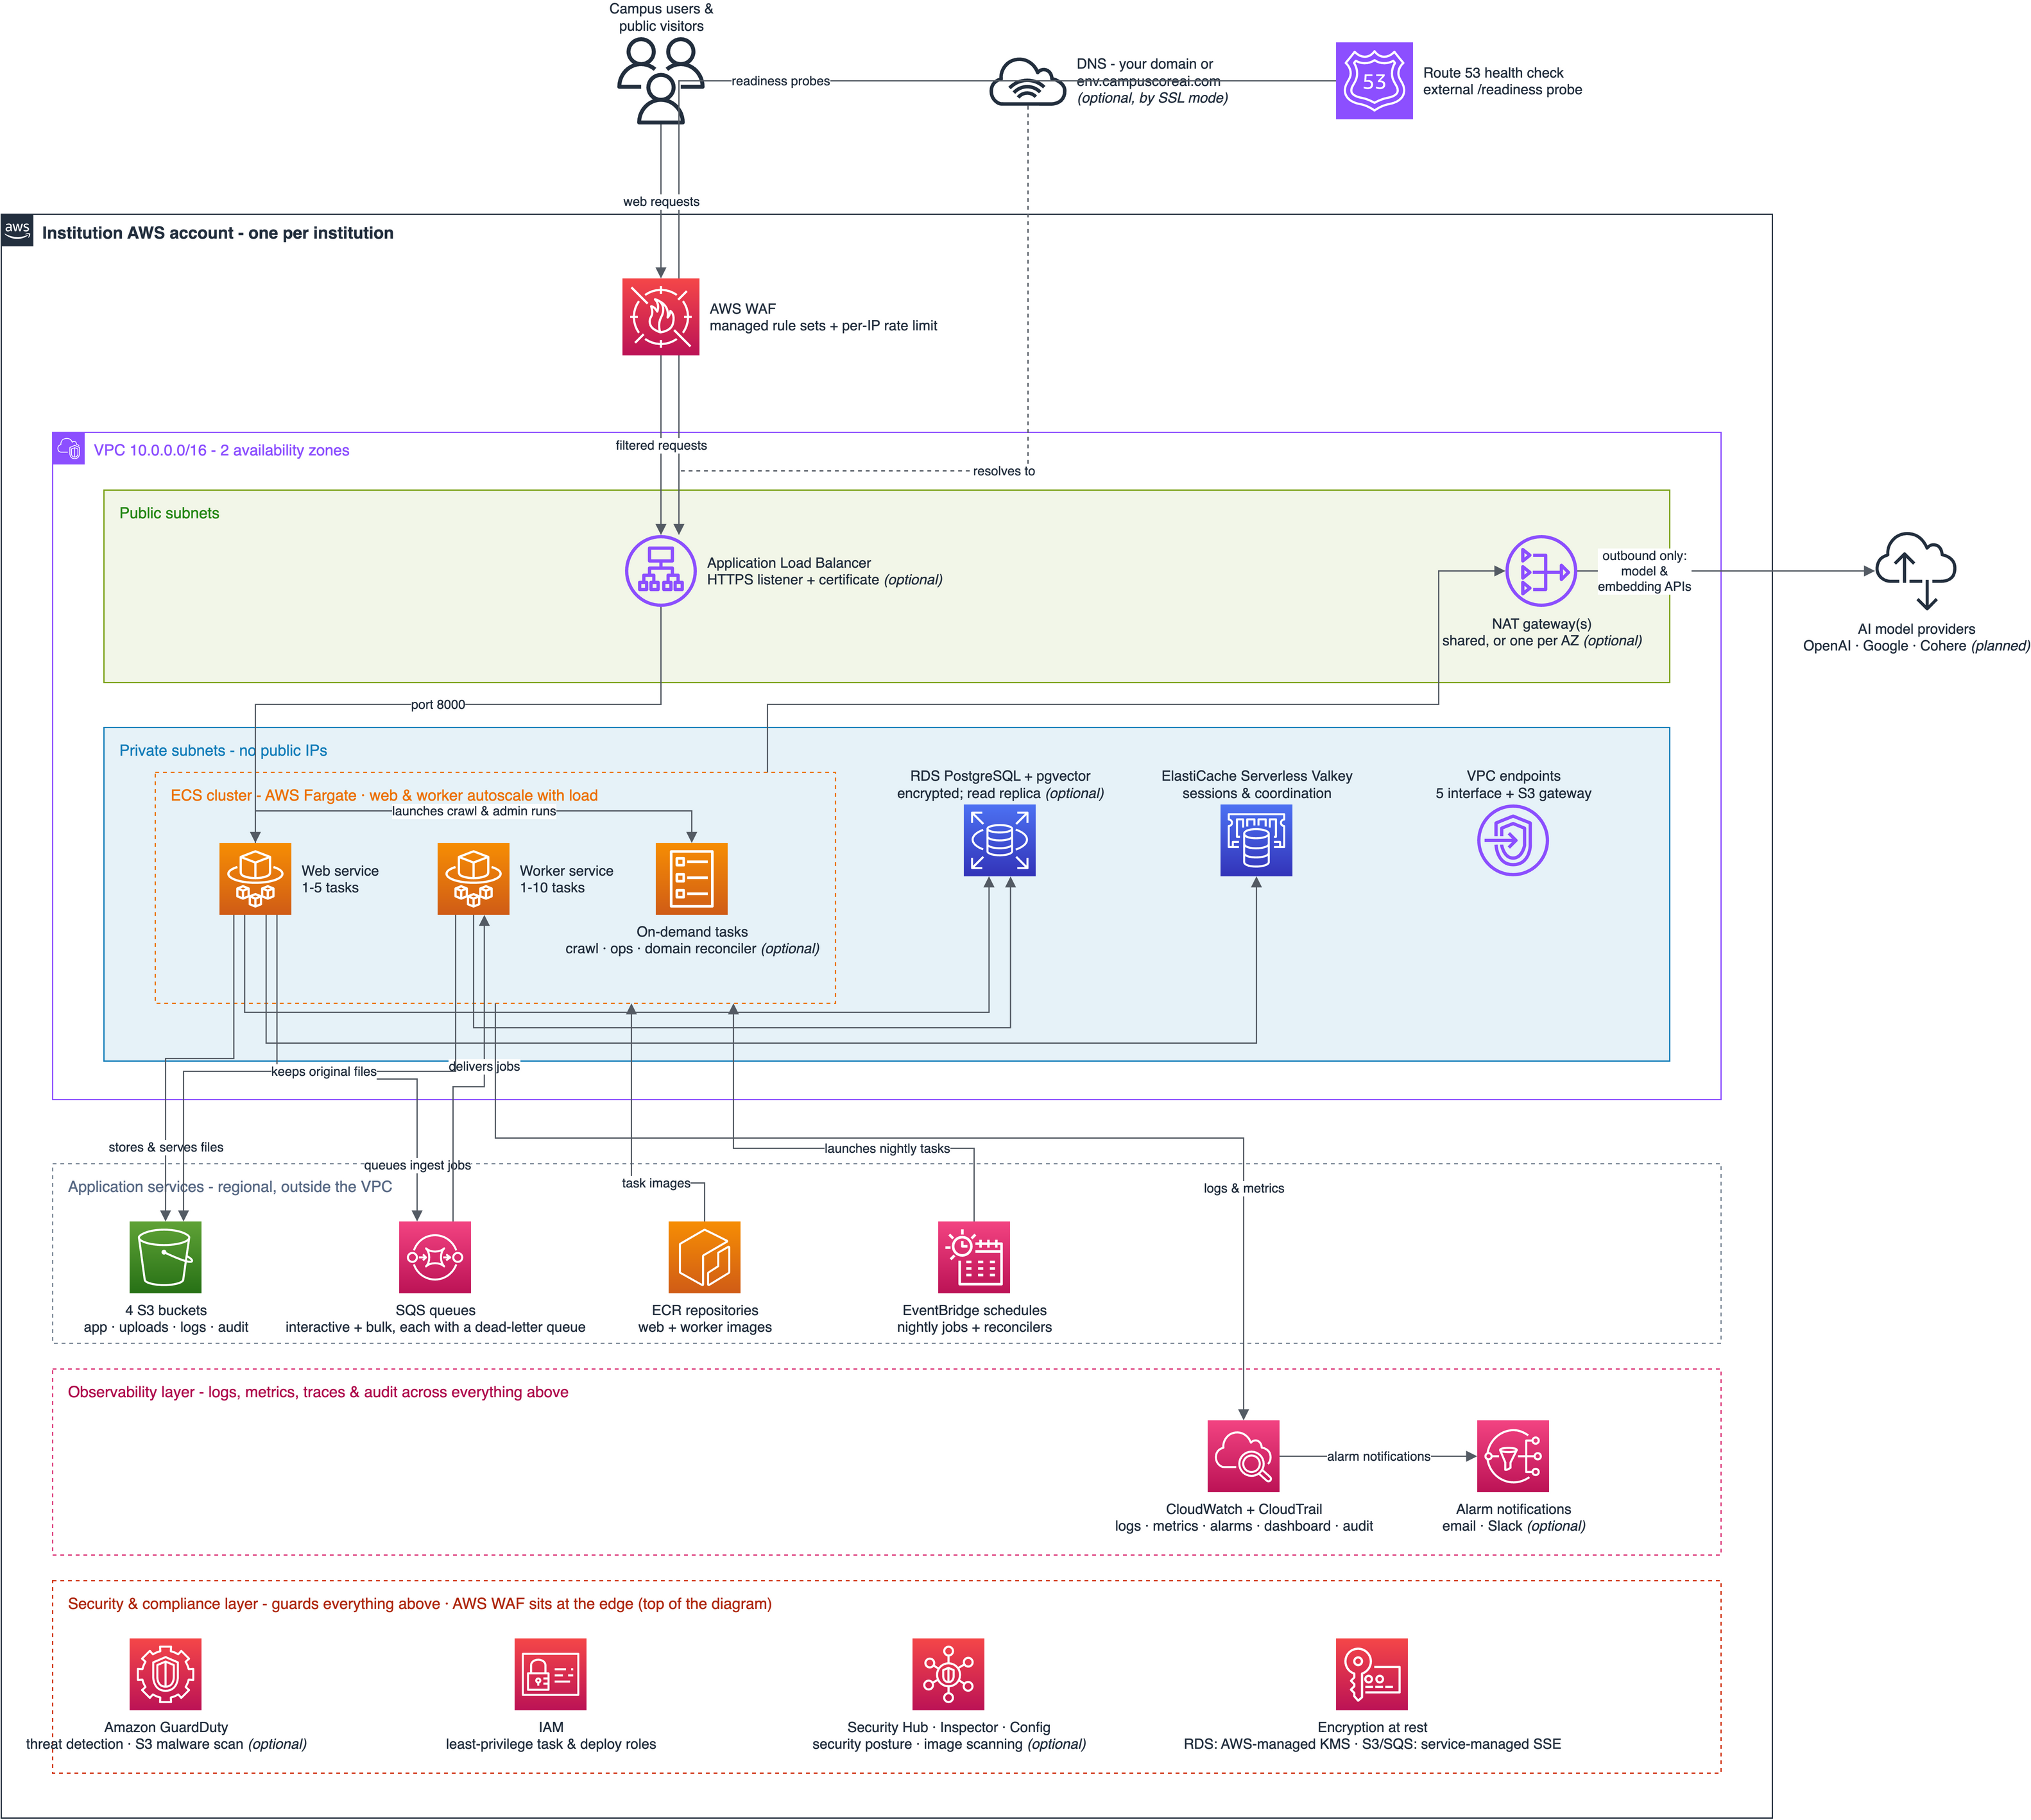The width and height of the screenshot is (2031, 1820).
Task: Select the 'OpenAI · Google · Cohere (planned)' text
Action: point(1916,646)
